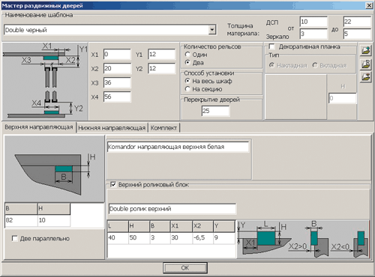This screenshot has width=375, height=277.
Task: Click the X2 input field with 20
Action: 117,68
